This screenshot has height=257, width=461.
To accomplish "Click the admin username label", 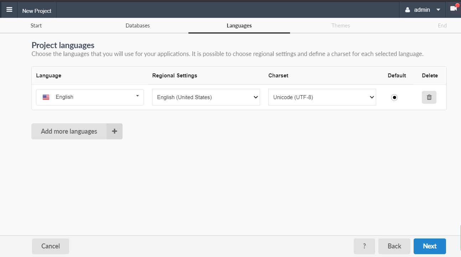I will (422, 10).
